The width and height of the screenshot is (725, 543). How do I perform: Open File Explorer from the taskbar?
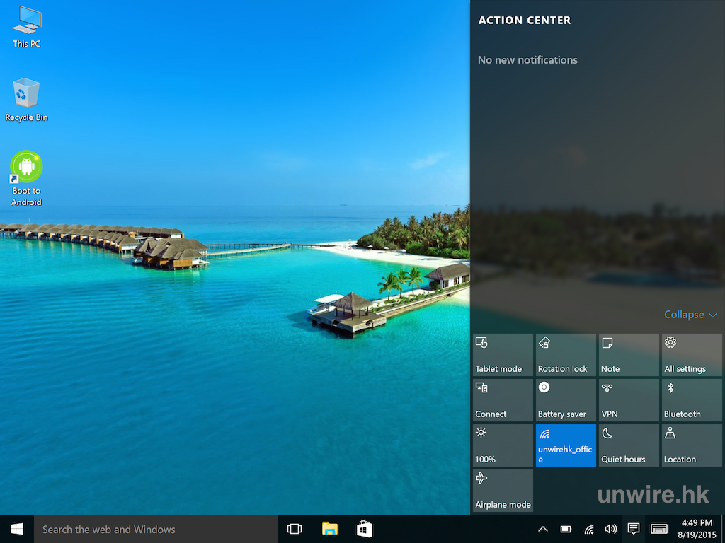pos(330,529)
